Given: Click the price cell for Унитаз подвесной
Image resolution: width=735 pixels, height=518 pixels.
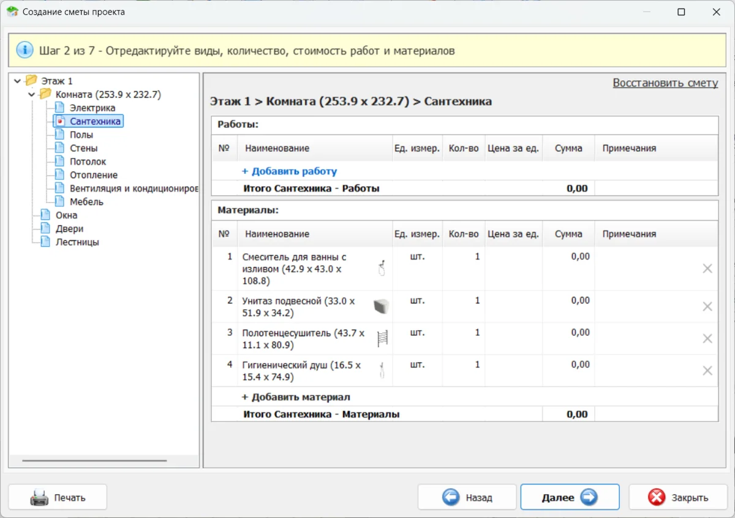Looking at the screenshot, I should [513, 307].
